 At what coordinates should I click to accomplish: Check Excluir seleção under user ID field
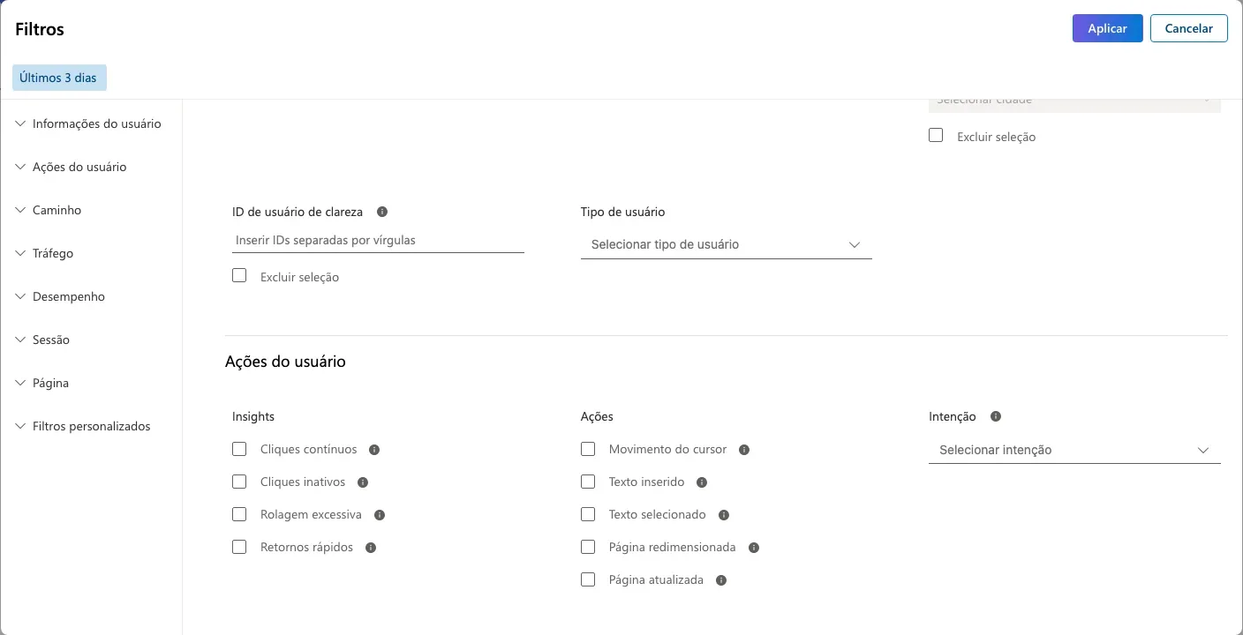click(x=239, y=276)
